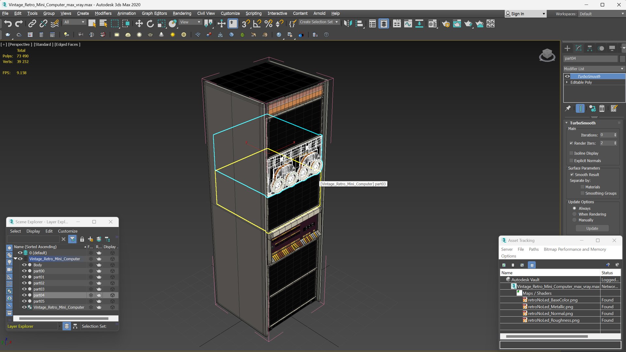Viewport: 626px width, 352px height.
Task: Toggle the Angle Snap icon
Action: pos(257,23)
